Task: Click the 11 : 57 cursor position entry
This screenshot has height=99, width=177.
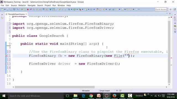Action: click(x=119, y=90)
